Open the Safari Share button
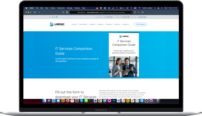Viewport: 202px width, 116px height. (x=135, y=12)
